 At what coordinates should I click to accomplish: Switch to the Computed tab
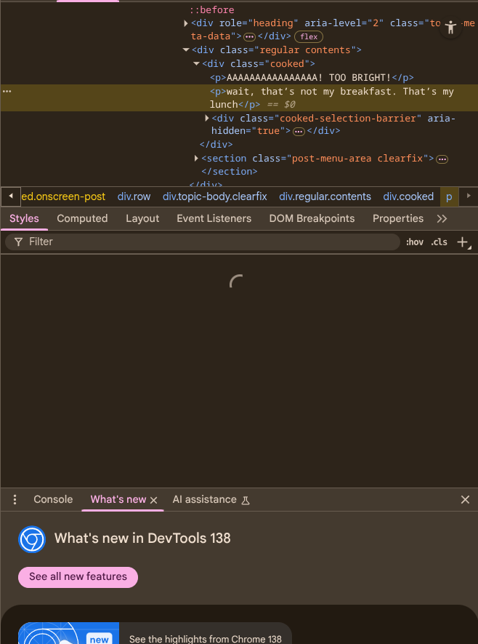pyautogui.click(x=82, y=218)
